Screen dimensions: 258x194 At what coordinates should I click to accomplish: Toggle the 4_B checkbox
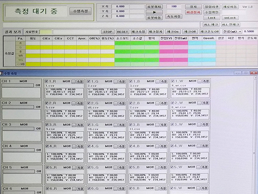[x=131, y=146]
